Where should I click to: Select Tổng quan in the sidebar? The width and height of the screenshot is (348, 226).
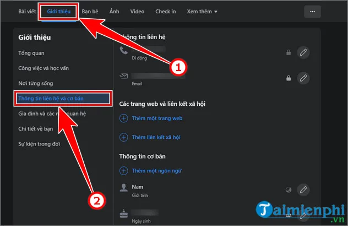click(31, 53)
